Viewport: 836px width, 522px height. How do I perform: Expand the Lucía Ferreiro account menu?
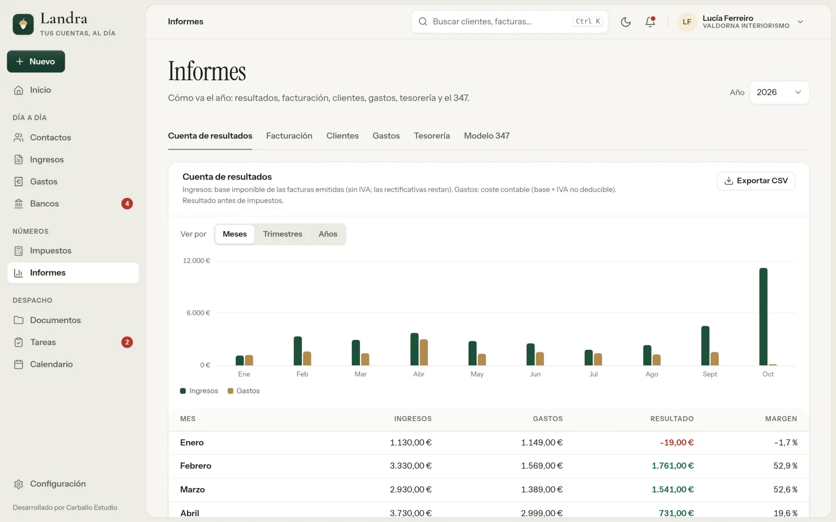coord(741,22)
